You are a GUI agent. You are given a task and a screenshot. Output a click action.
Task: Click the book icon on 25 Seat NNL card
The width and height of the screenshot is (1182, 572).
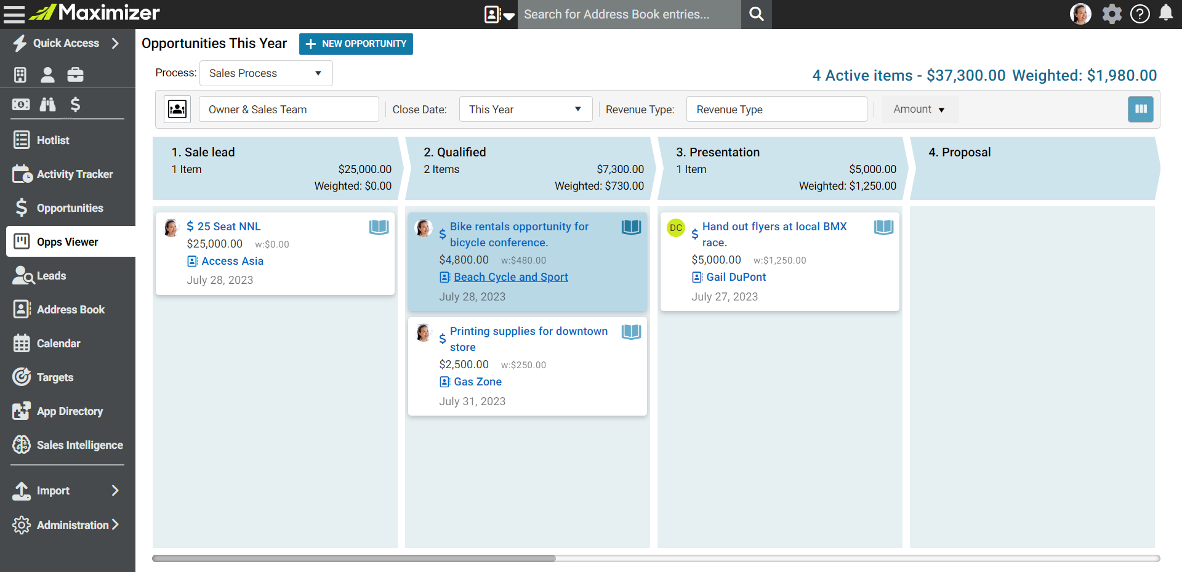(379, 227)
